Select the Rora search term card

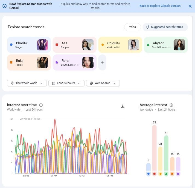click(75, 62)
